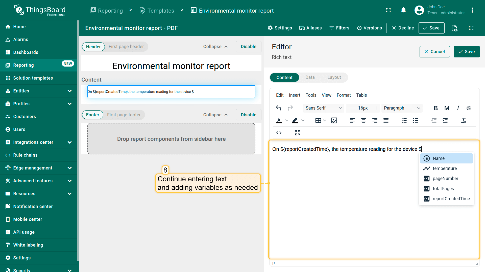Apply highlight background color icon
The width and height of the screenshot is (485, 272).
295,121
